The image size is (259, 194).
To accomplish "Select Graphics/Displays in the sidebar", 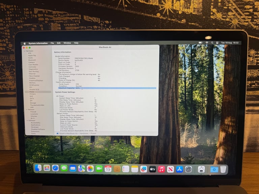I will (36, 80).
